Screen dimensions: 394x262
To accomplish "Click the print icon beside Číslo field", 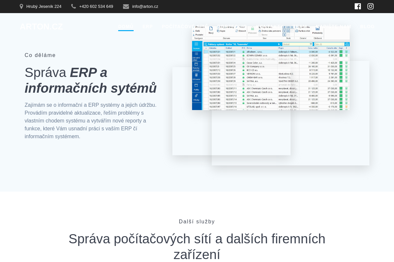I will click(347, 44).
